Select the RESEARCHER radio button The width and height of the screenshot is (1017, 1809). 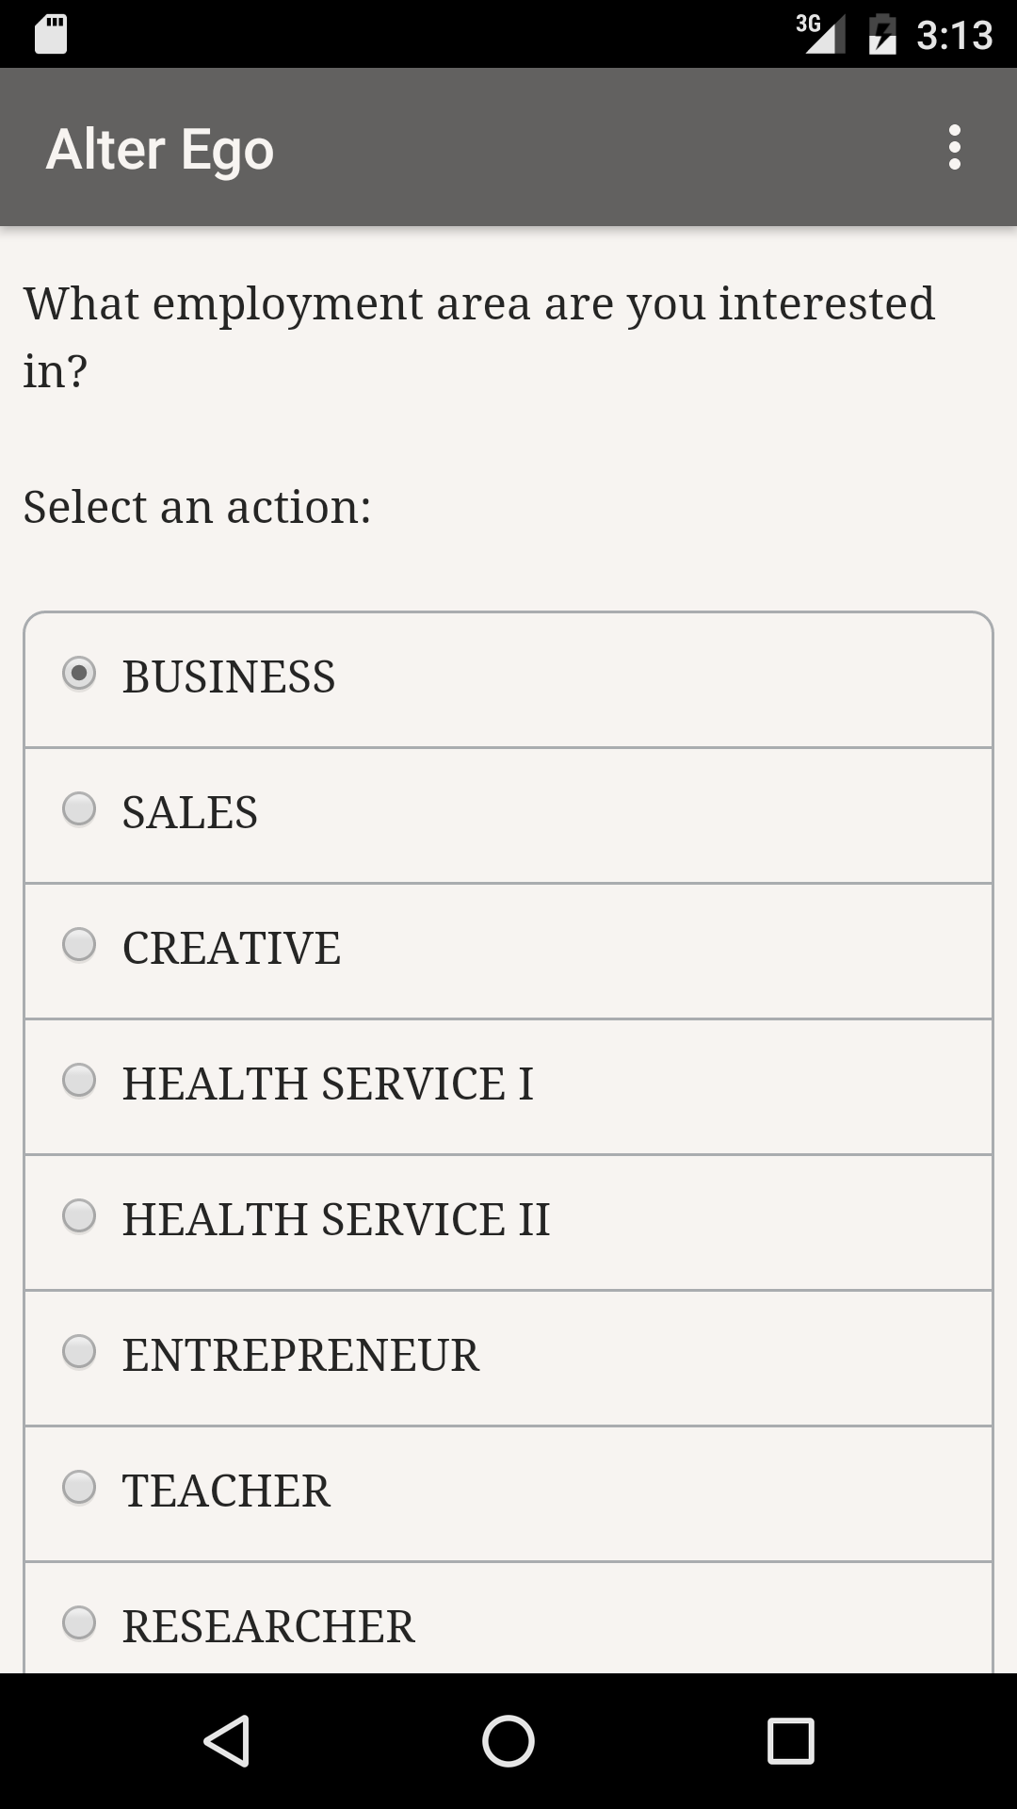[x=79, y=1623]
